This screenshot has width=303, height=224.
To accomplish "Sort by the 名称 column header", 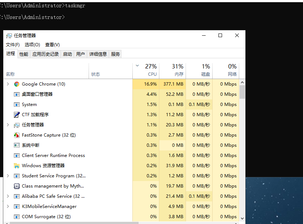I will pyautogui.click(x=46, y=71).
